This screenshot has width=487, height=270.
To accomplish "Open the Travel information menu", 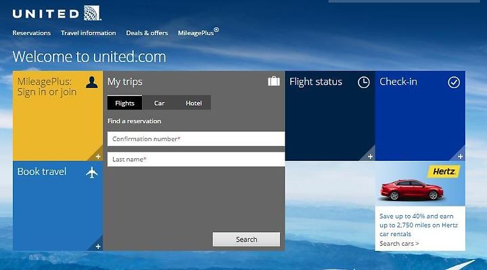I will (x=88, y=33).
